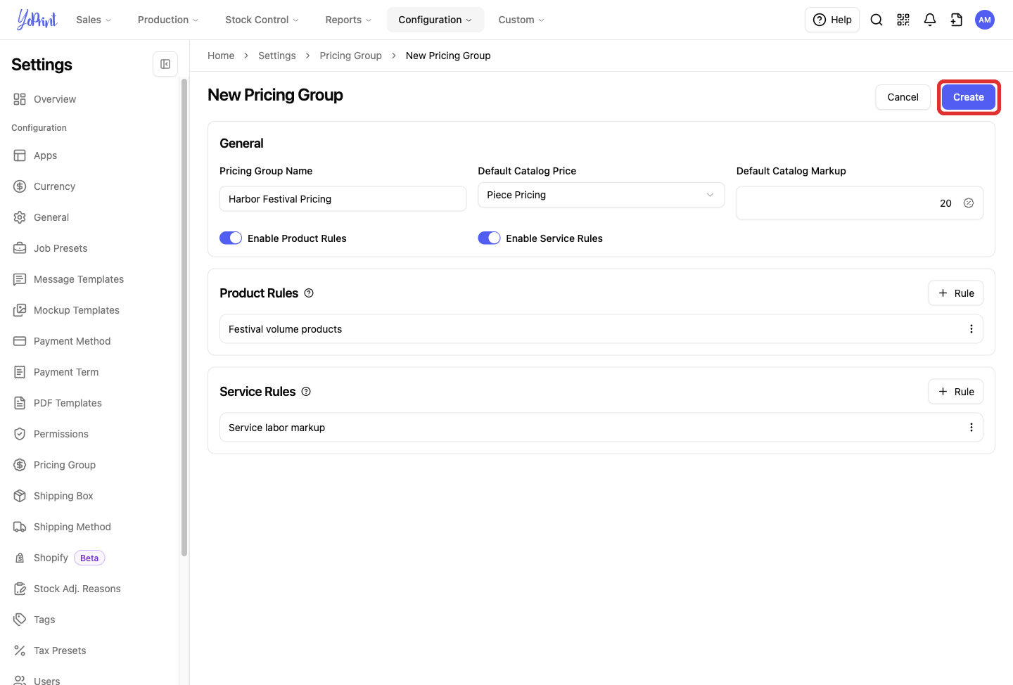This screenshot has height=685, width=1013.
Task: Open the AM user avatar menu
Action: 985,20
